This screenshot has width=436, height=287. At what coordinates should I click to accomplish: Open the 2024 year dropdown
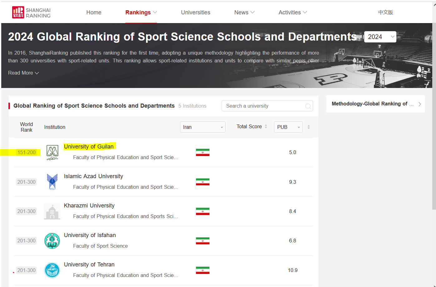pos(380,37)
